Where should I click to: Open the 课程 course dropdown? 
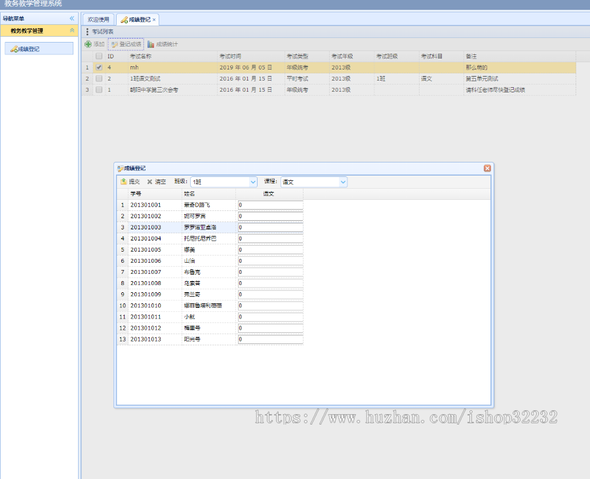(343, 182)
